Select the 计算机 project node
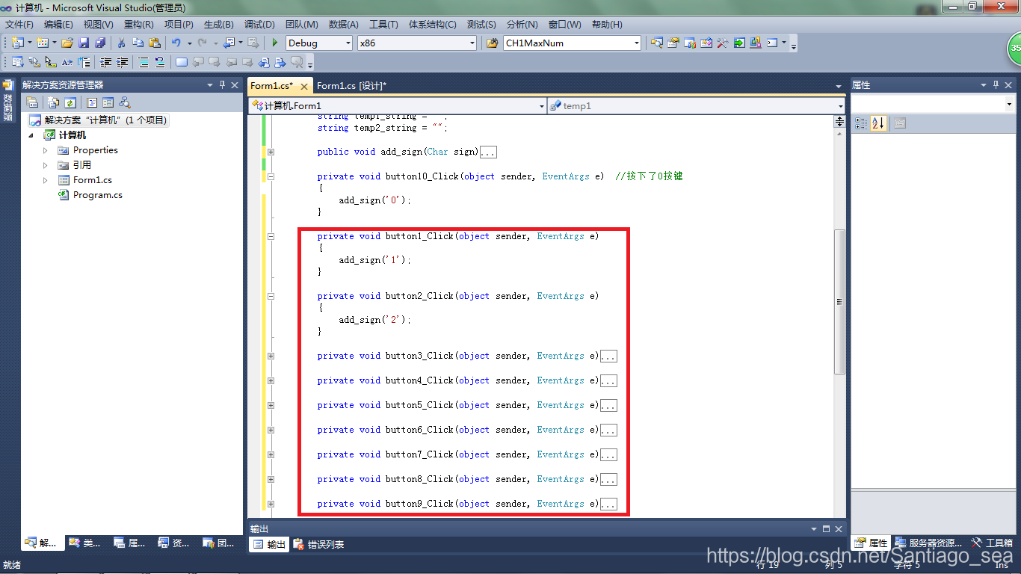 coord(73,135)
